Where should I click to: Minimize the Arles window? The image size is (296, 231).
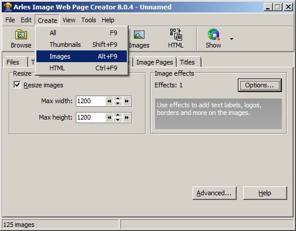tap(268, 7)
